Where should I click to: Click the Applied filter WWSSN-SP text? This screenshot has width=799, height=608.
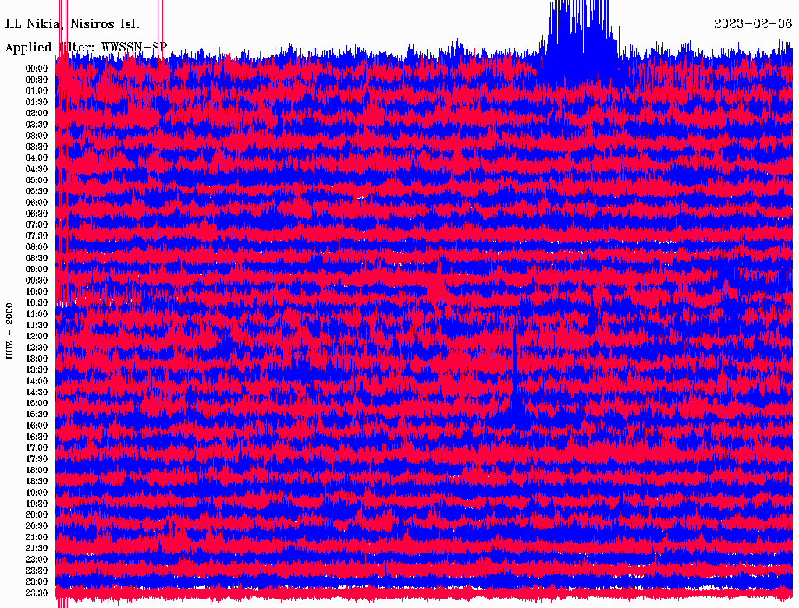click(x=86, y=47)
